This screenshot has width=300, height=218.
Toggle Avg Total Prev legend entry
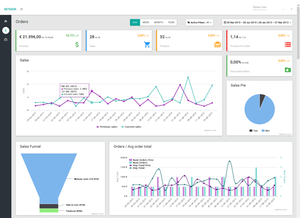(140, 165)
